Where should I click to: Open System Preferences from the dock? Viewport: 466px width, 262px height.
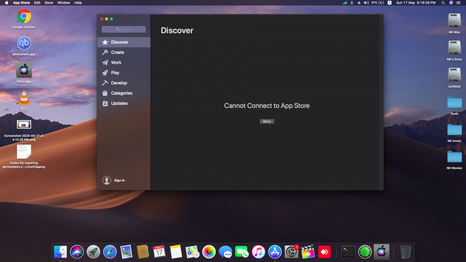[291, 252]
